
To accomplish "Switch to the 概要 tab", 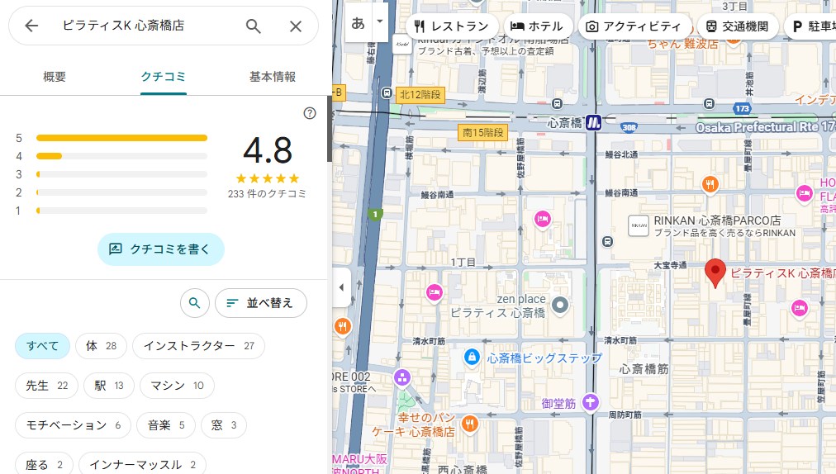I will (55, 77).
